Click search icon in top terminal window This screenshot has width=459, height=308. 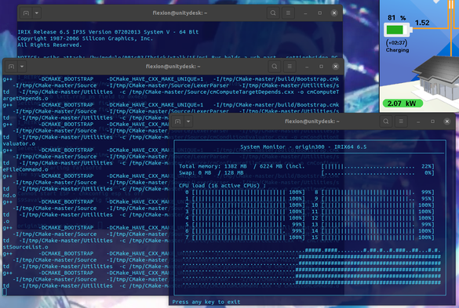273,13
